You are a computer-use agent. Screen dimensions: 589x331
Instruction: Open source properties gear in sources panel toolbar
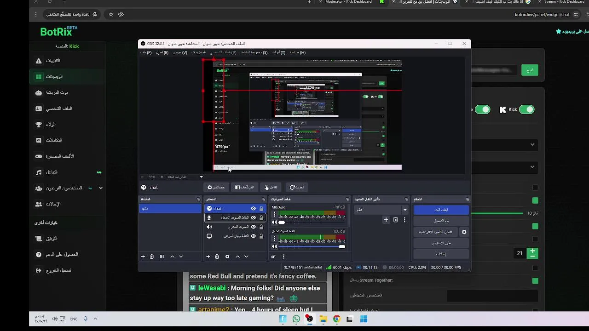tap(227, 257)
